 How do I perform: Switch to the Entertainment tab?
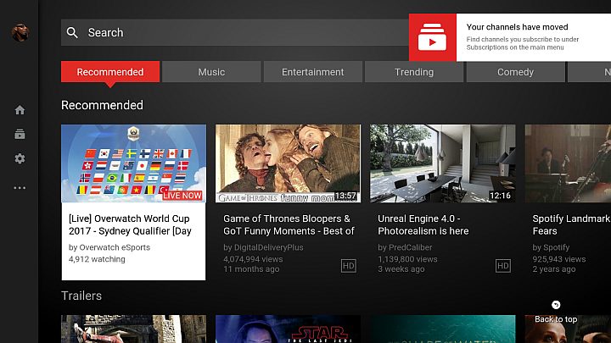click(312, 72)
